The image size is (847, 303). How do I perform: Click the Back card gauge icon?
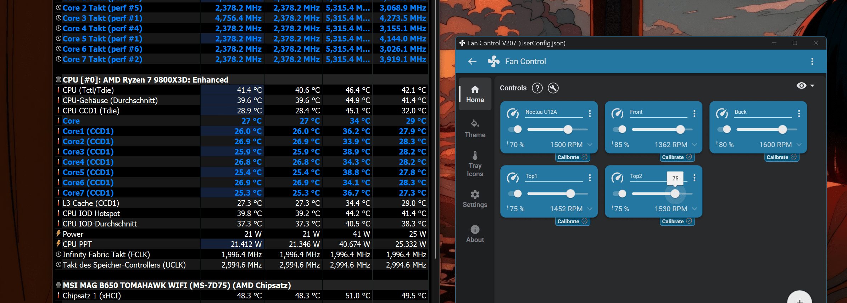[x=722, y=113]
